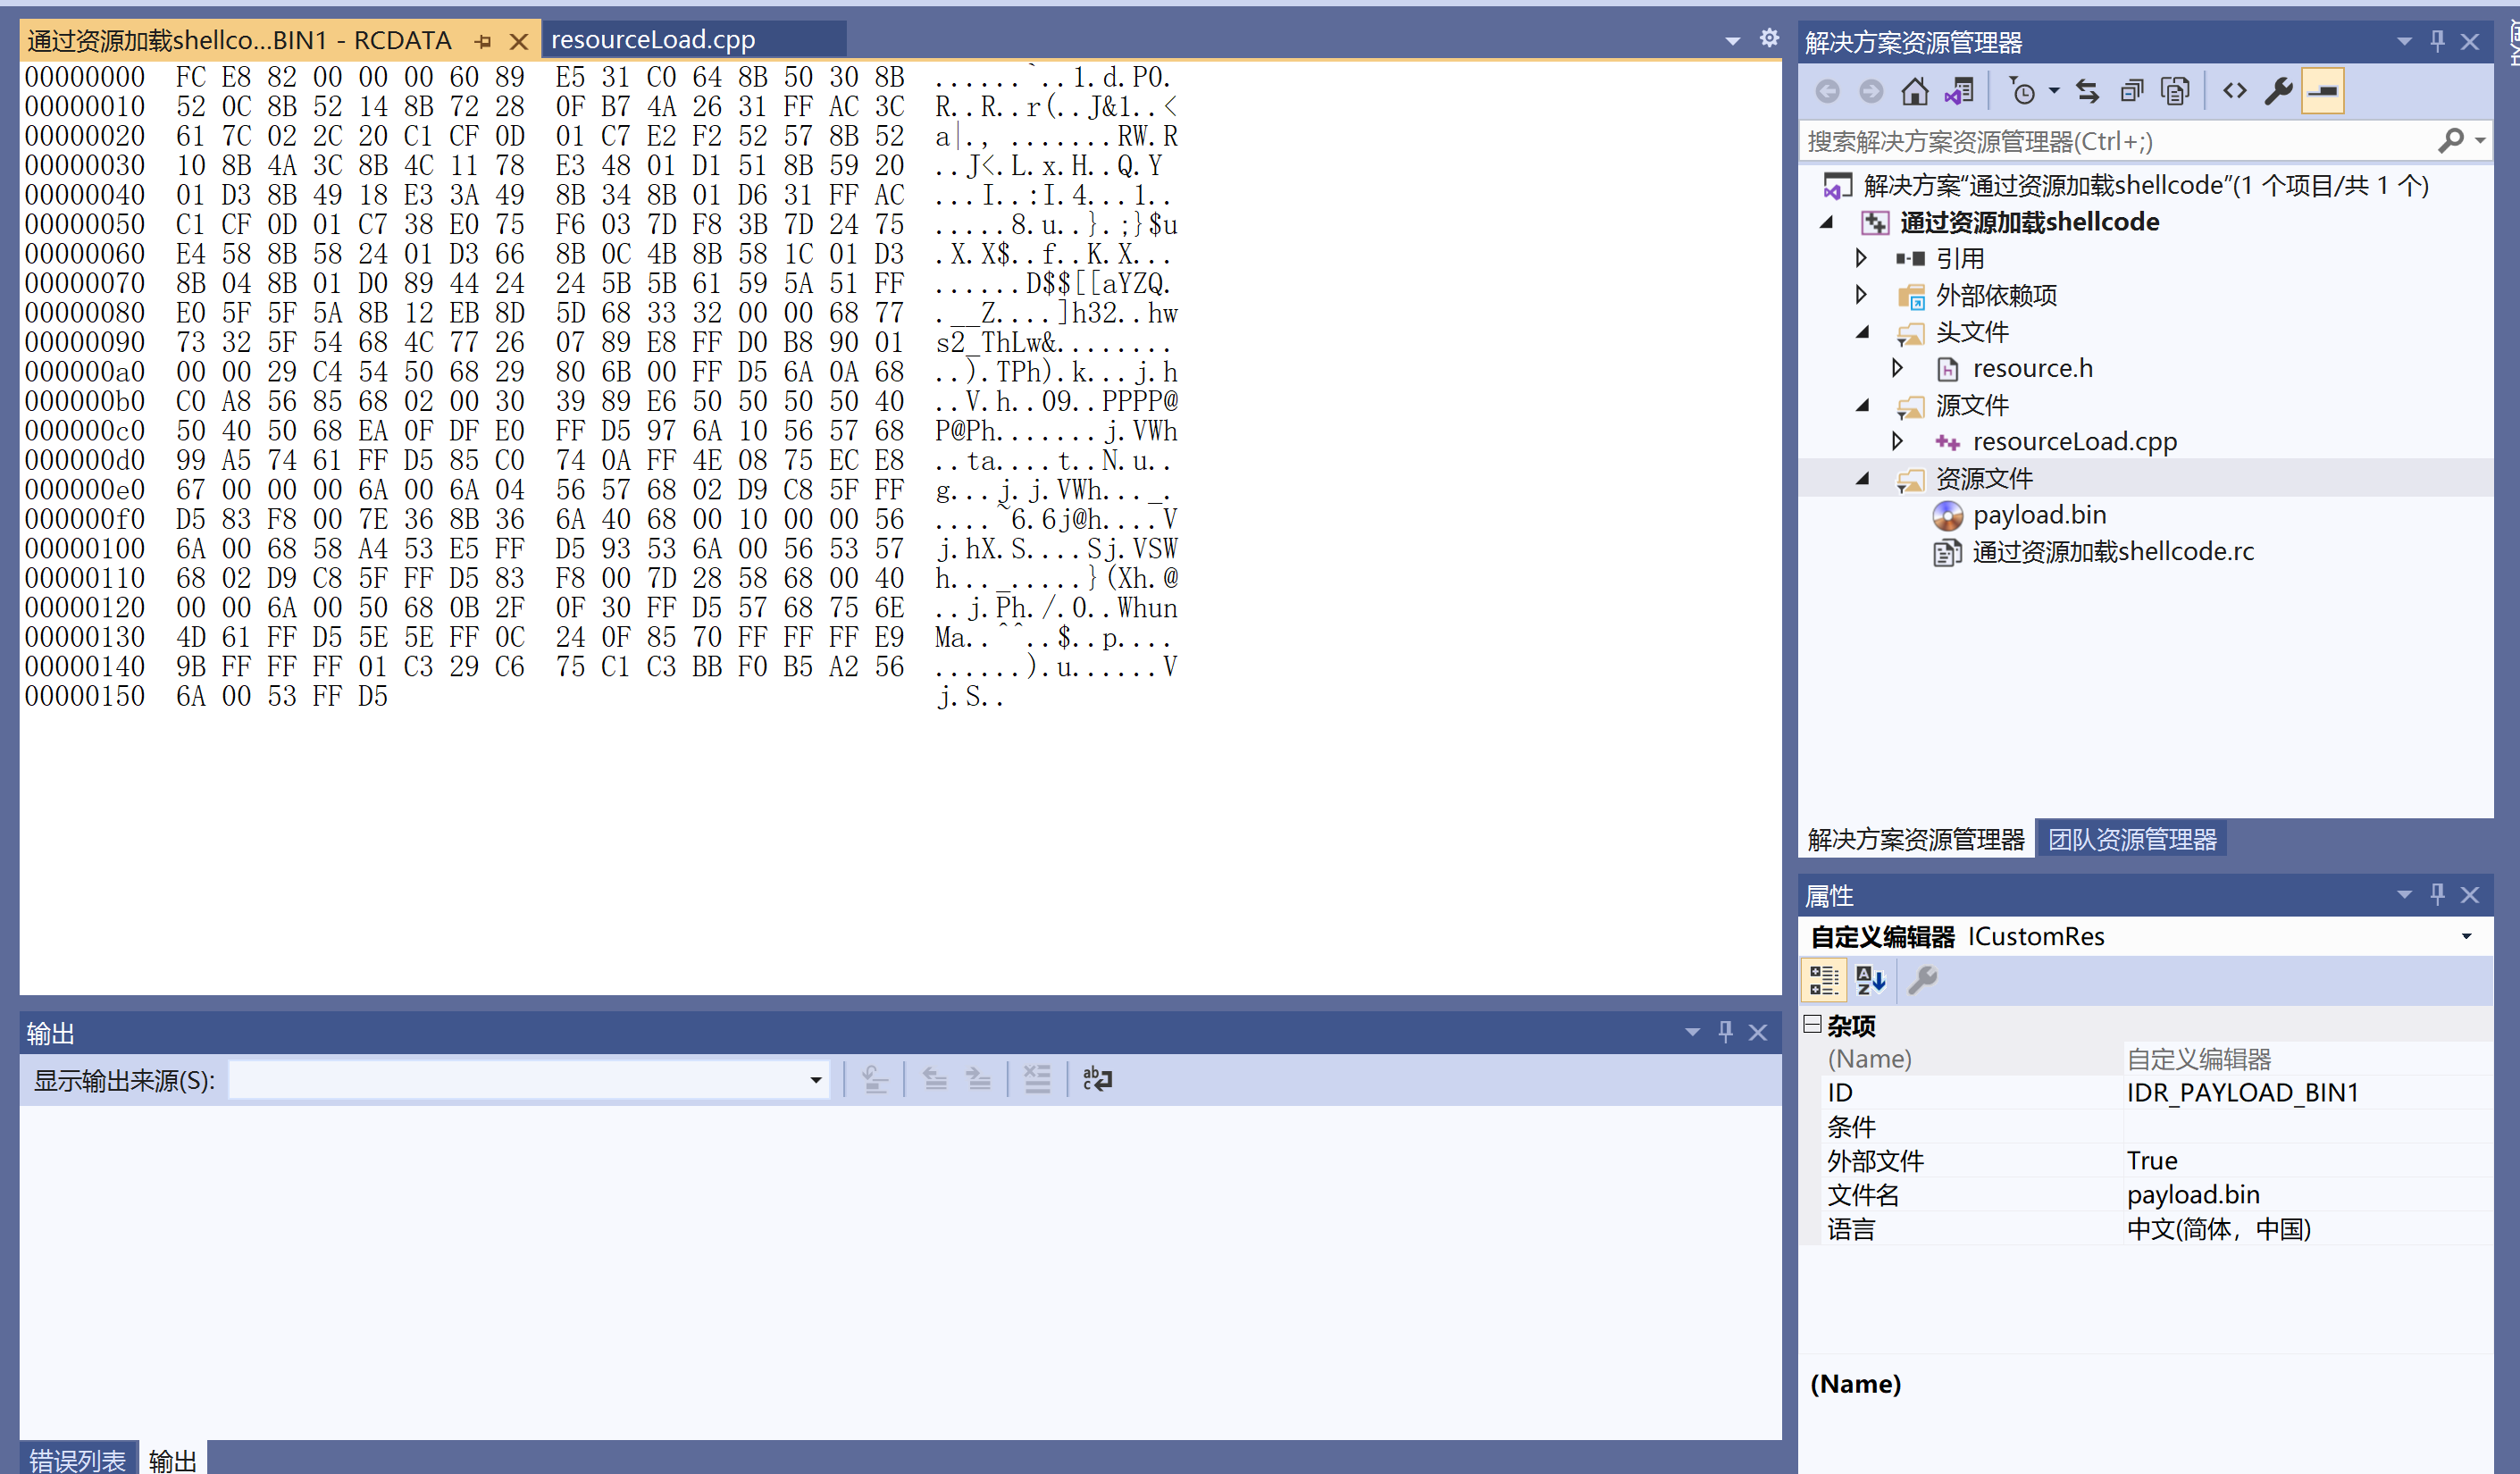Click the payload.bin file icon
The width and height of the screenshot is (2520, 1474).
click(1947, 515)
